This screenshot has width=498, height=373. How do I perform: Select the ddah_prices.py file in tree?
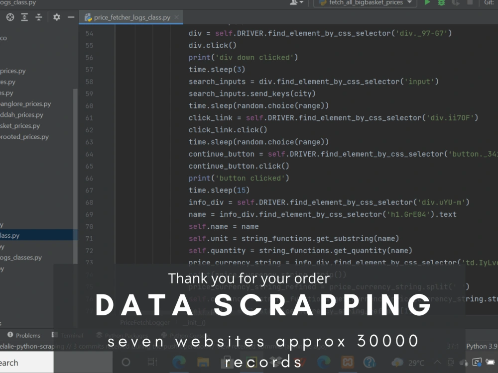pos(21,115)
